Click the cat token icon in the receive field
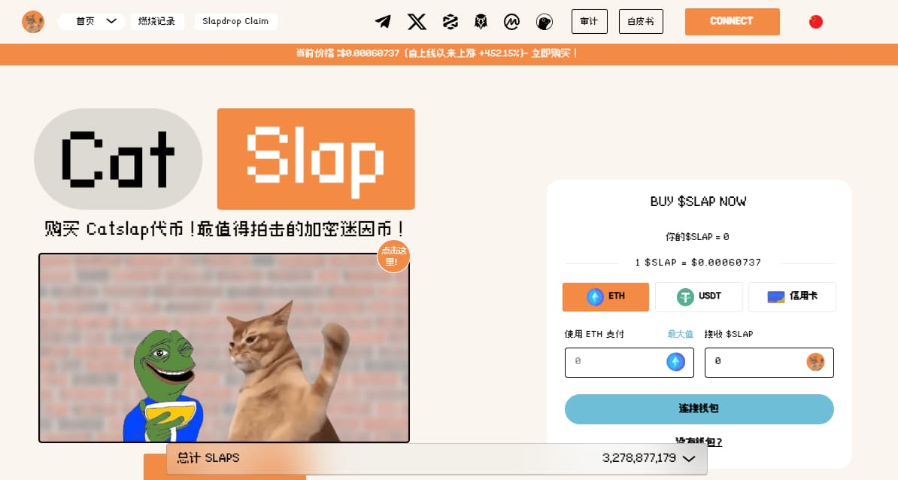This screenshot has height=480, width=898. (x=815, y=361)
